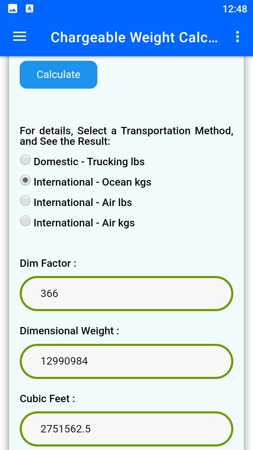The height and width of the screenshot is (450, 253).
Task: Tap the Dim Factor label
Action: (47, 263)
